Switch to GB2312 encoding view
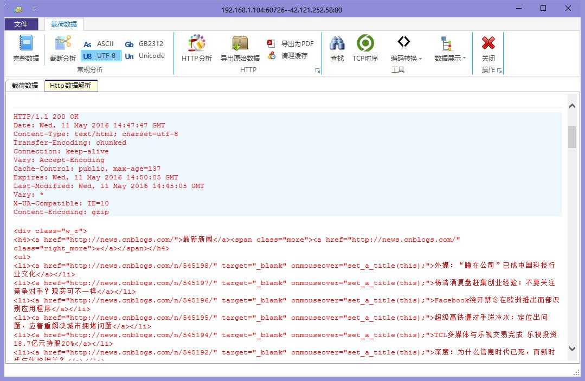Image resolution: width=585 pixels, height=381 pixels. (144, 44)
